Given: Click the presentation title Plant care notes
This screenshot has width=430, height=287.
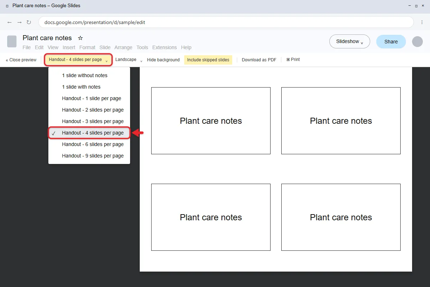Looking at the screenshot, I should (47, 38).
